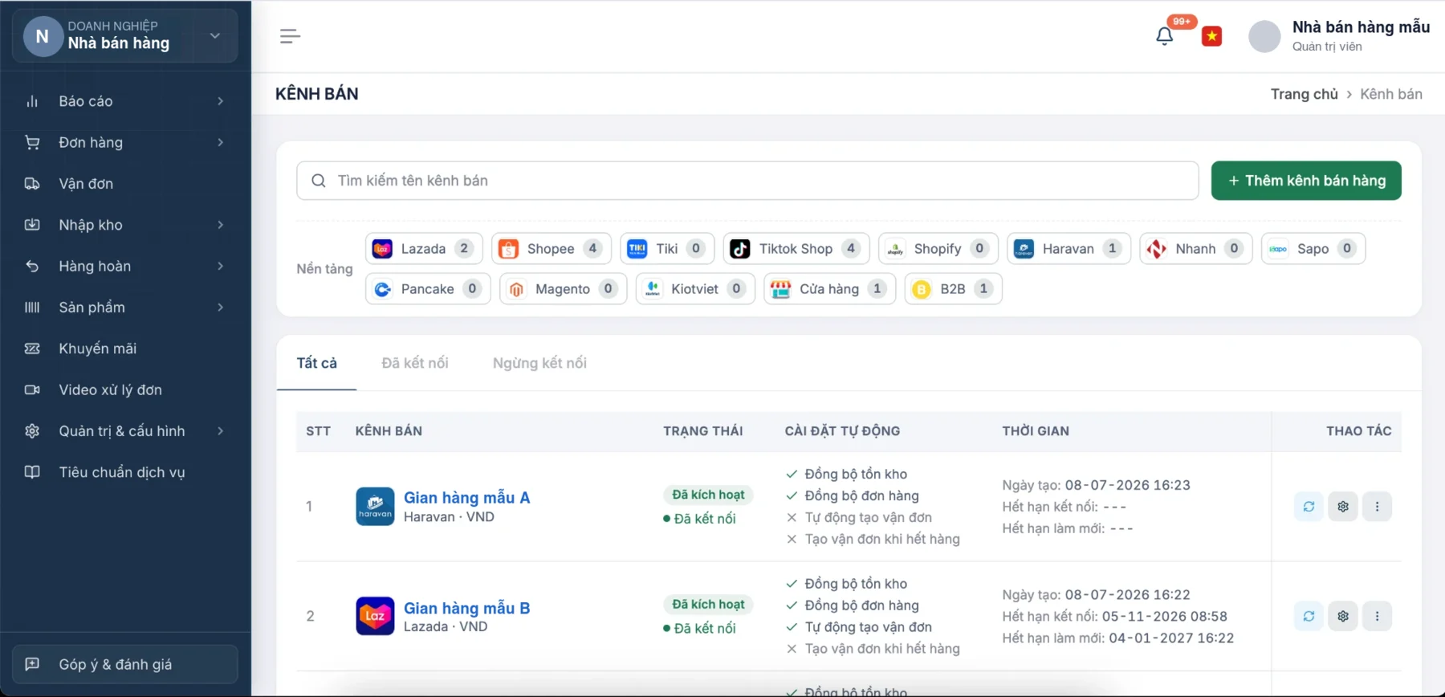Sync Gian hàng mẫu A with refresh icon
The width and height of the screenshot is (1445, 697).
click(x=1309, y=507)
